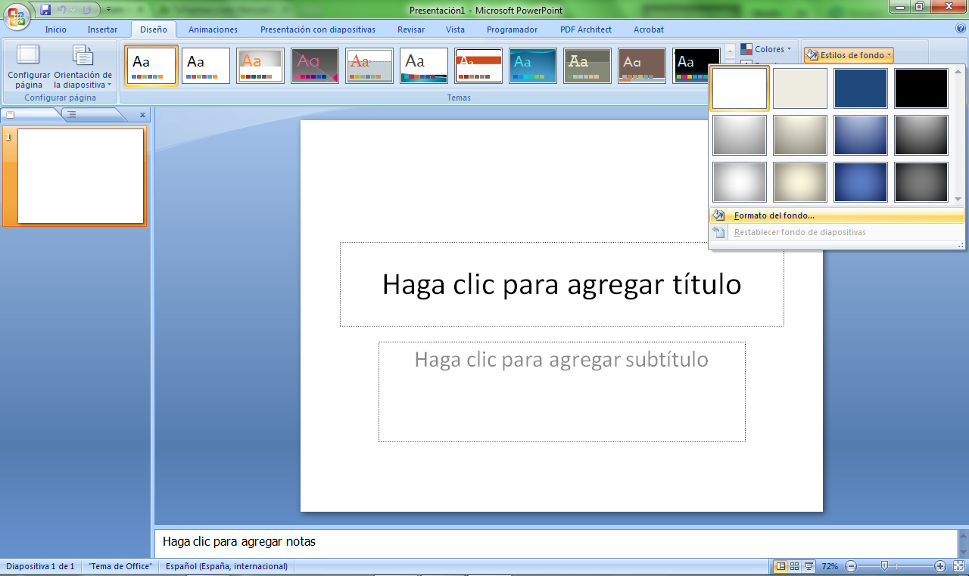
Task: Open the Colores theme dropdown
Action: [766, 49]
